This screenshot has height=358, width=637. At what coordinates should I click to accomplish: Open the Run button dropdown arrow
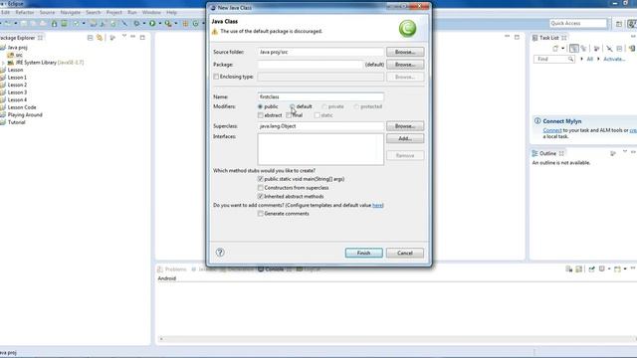click(159, 24)
